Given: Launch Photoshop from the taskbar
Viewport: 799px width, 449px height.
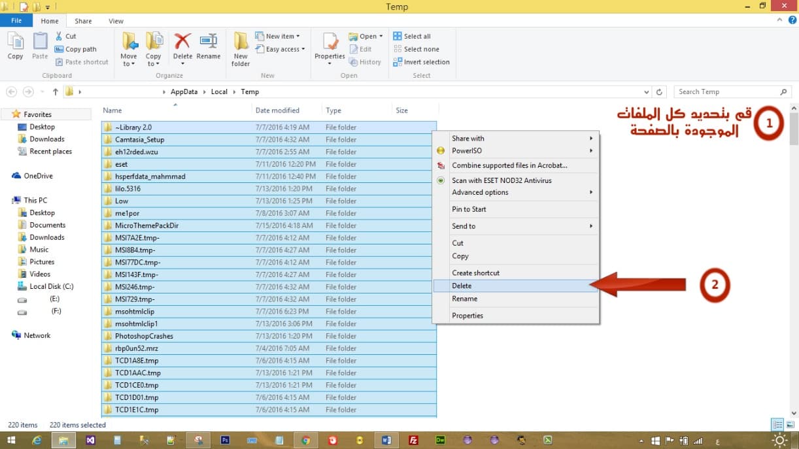Looking at the screenshot, I should (x=224, y=441).
